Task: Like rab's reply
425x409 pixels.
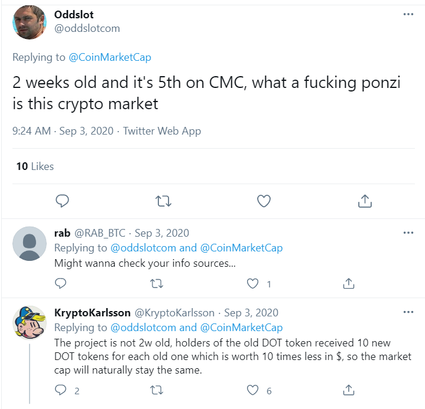Action: 254,284
